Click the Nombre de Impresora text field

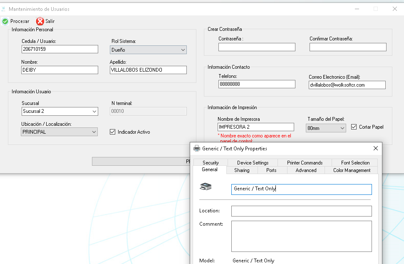(x=256, y=127)
